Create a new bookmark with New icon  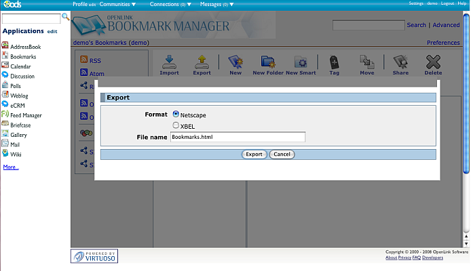(x=235, y=62)
